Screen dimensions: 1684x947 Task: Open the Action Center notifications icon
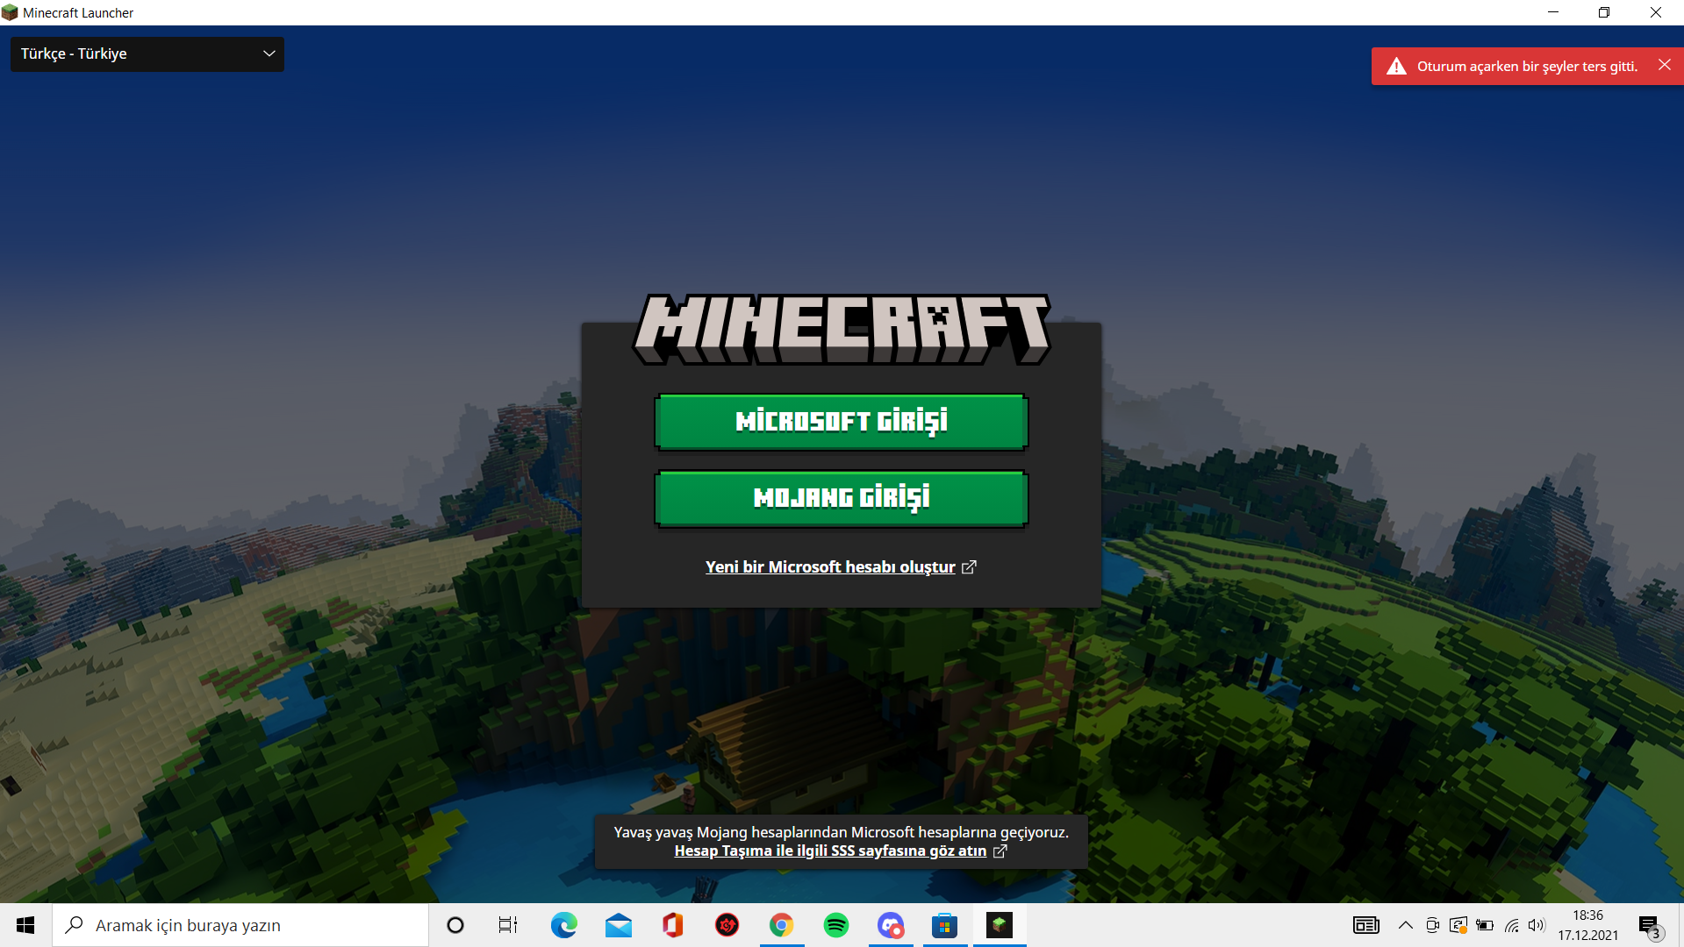click(x=1650, y=926)
